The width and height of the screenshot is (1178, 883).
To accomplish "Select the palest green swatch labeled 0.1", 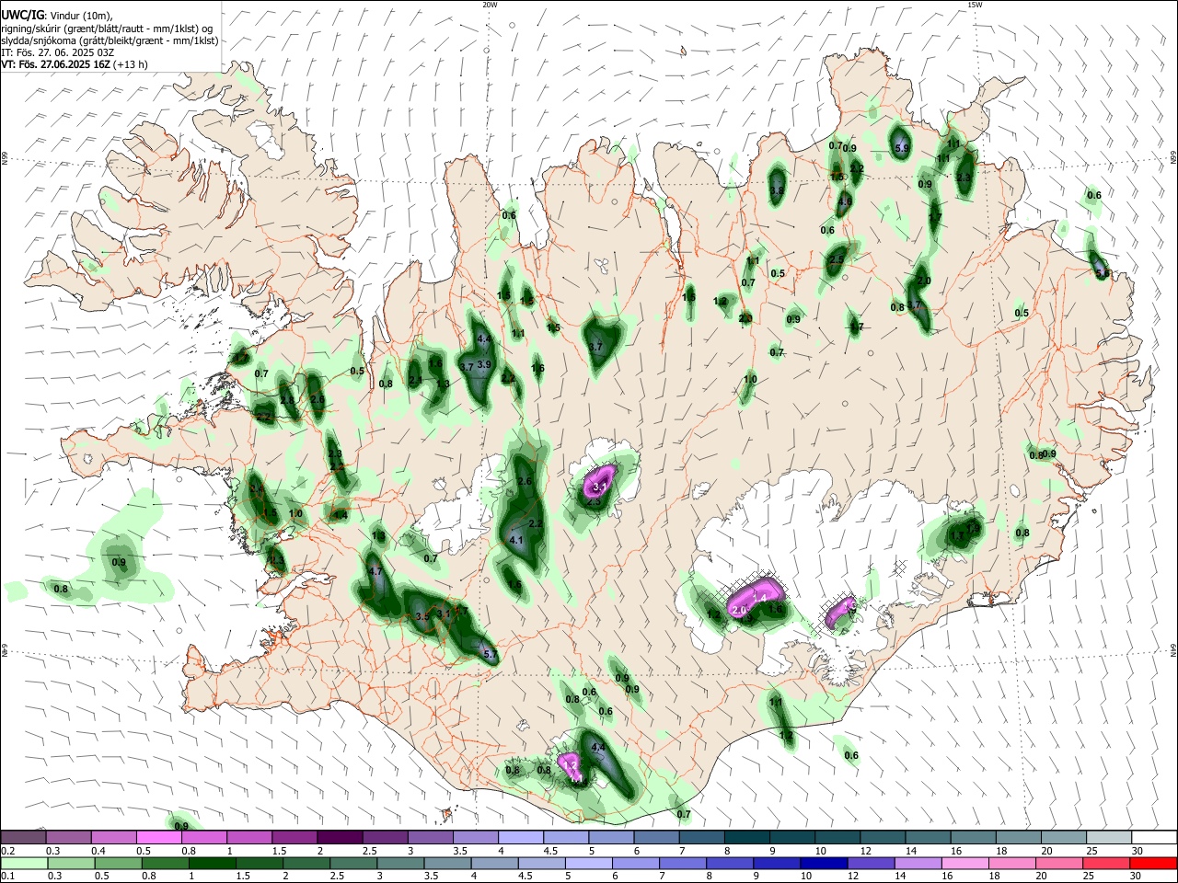I will pyautogui.click(x=24, y=863).
